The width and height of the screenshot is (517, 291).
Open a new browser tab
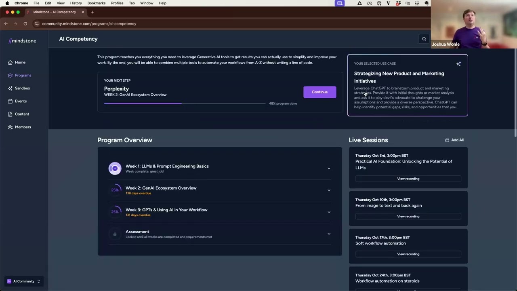point(92,12)
